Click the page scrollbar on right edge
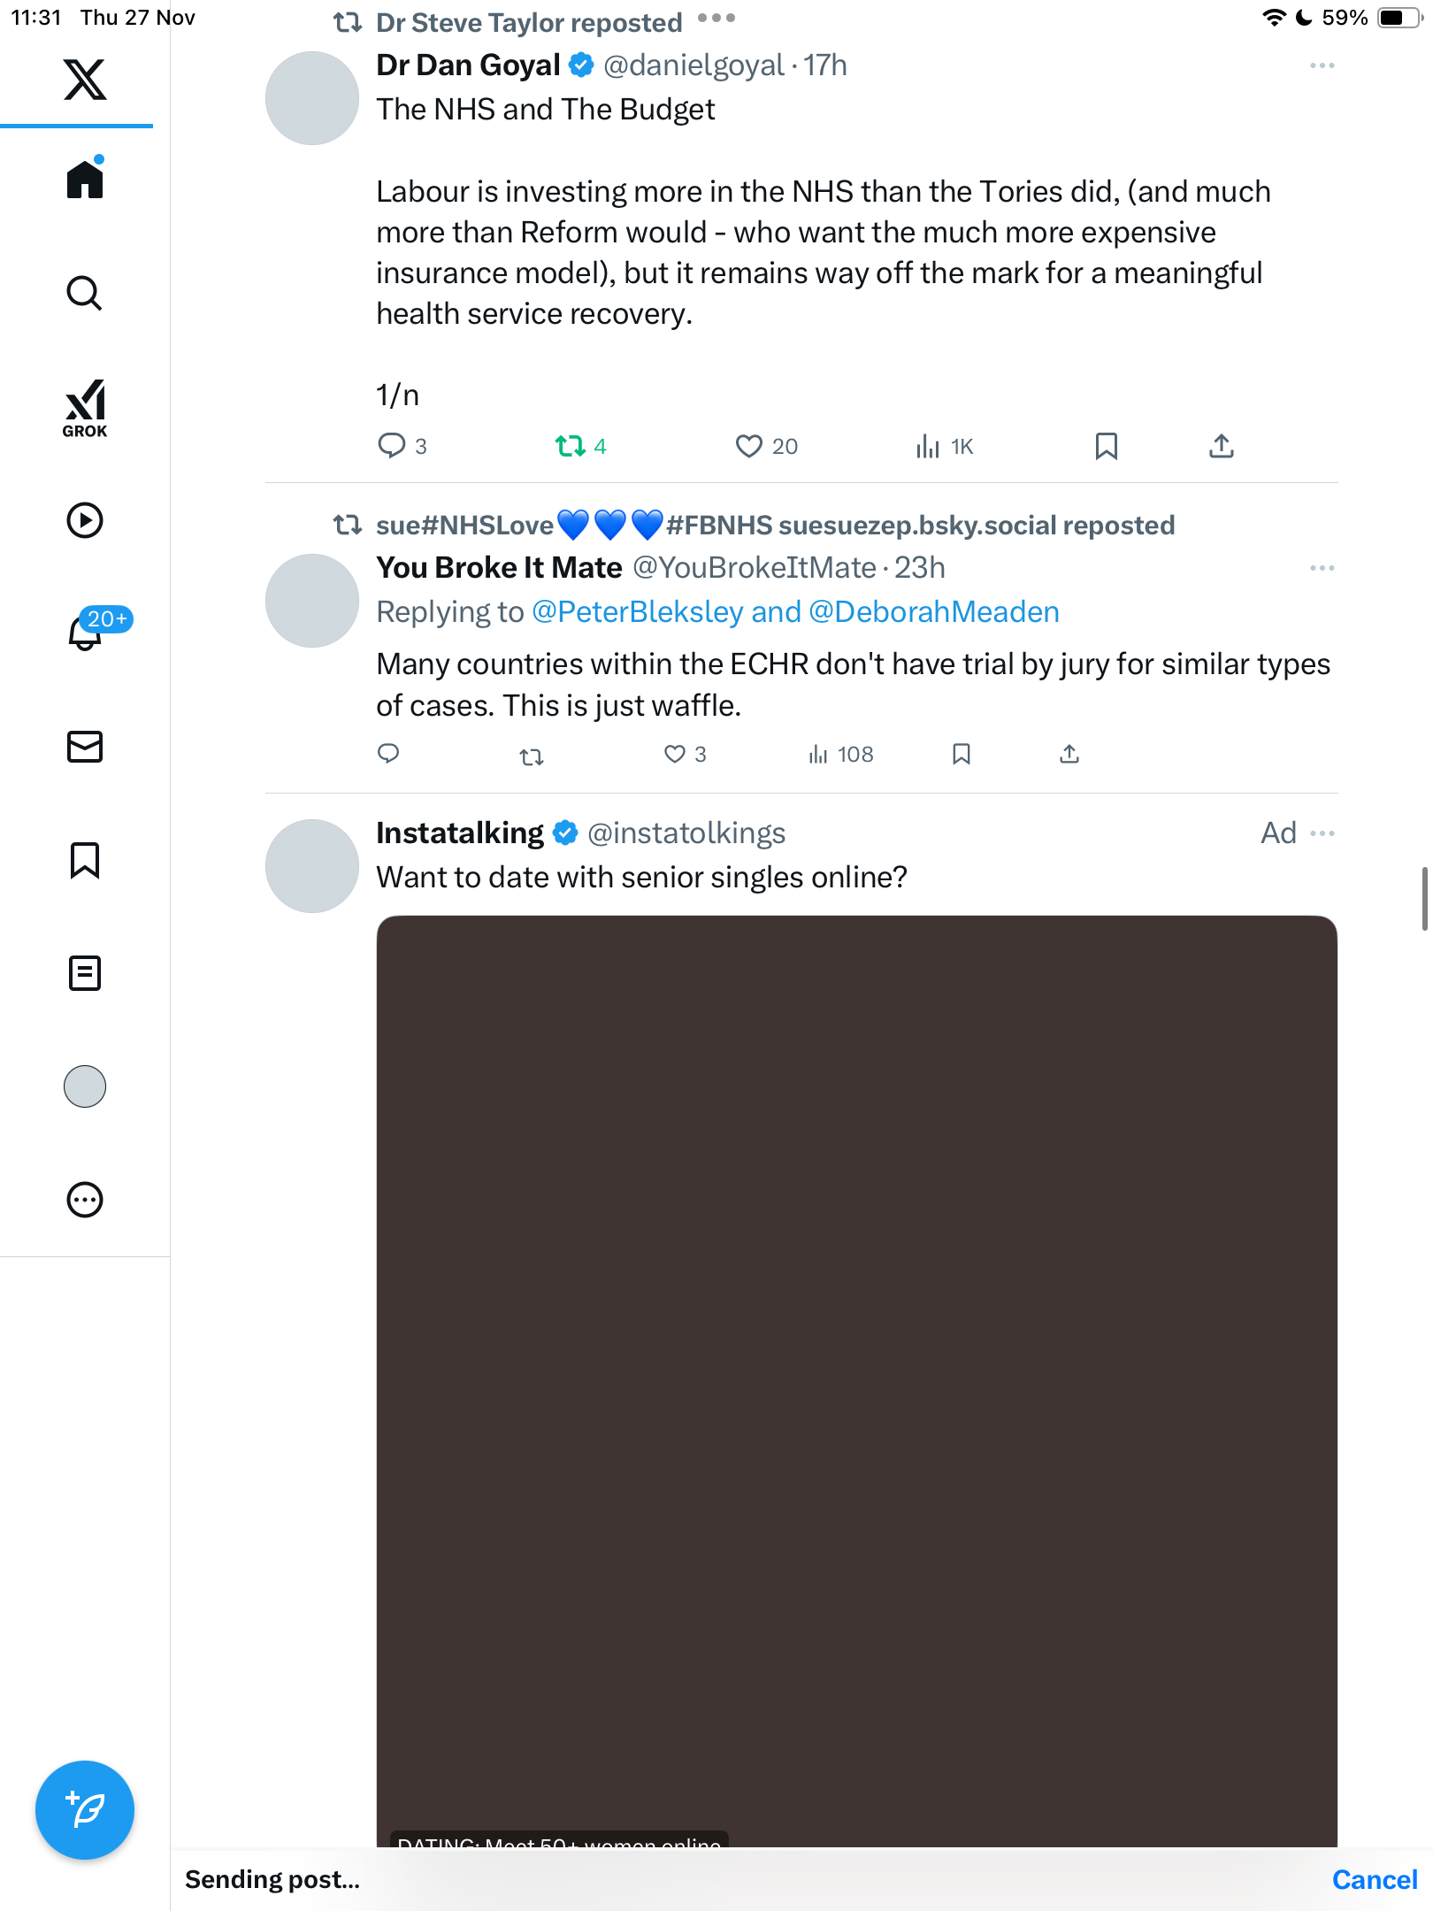The image size is (1433, 1911). click(1423, 899)
